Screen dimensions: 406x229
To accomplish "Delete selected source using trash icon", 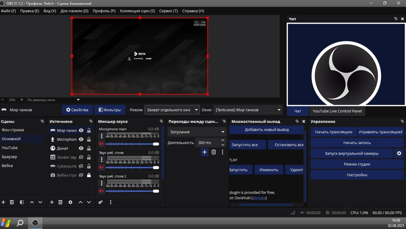I will tap(60, 202).
